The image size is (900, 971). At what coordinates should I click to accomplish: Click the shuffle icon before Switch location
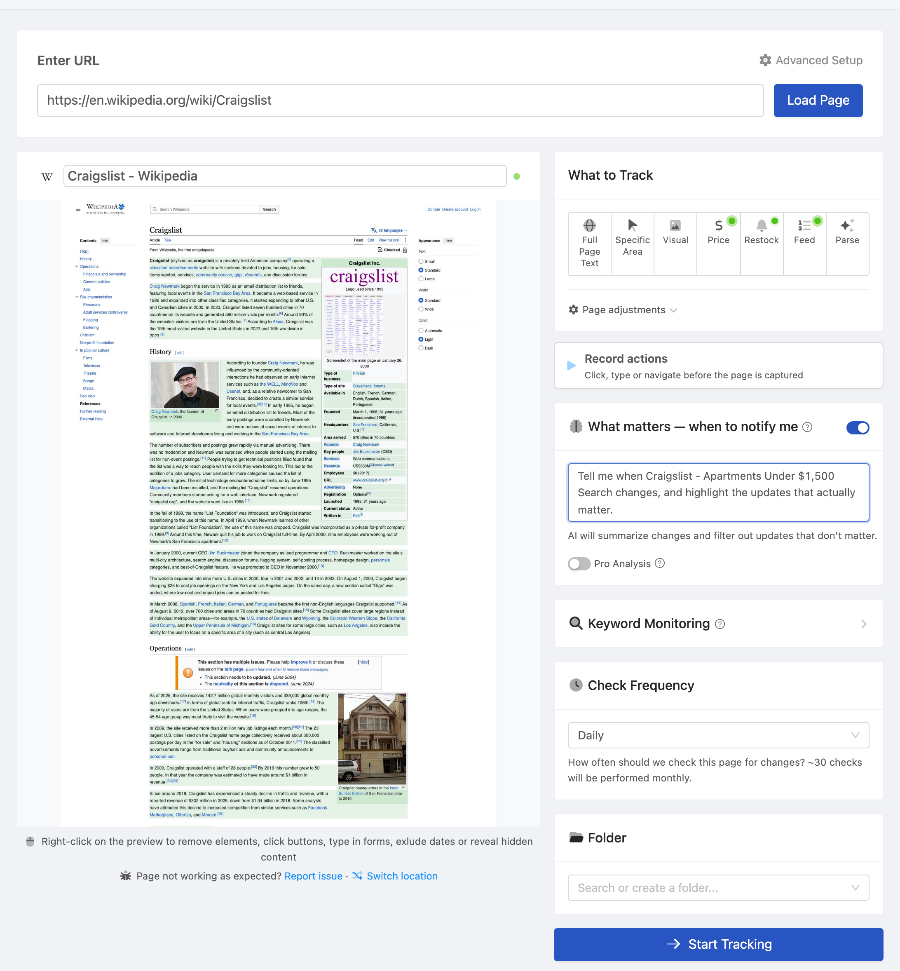pos(357,875)
